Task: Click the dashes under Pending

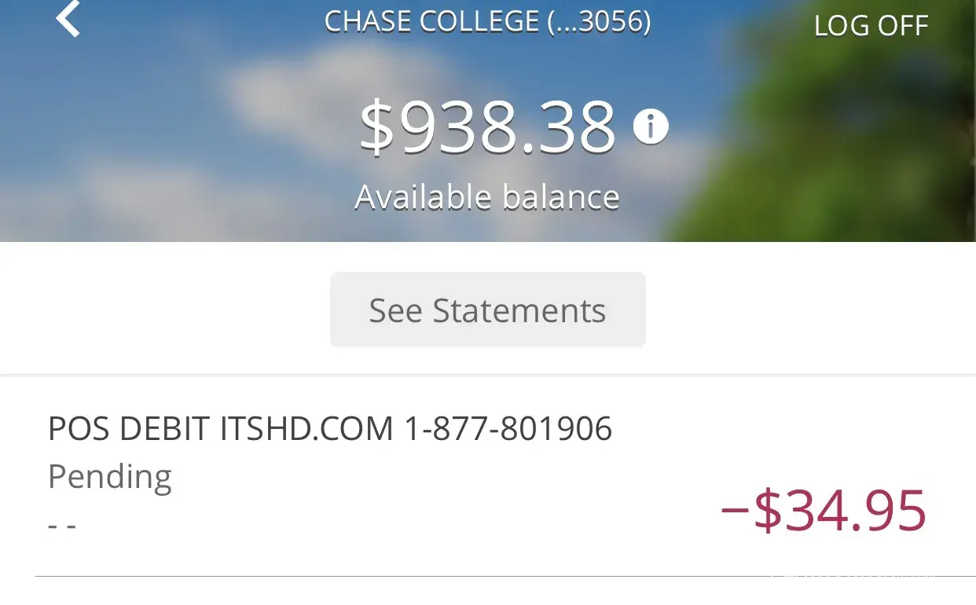Action: (x=61, y=526)
